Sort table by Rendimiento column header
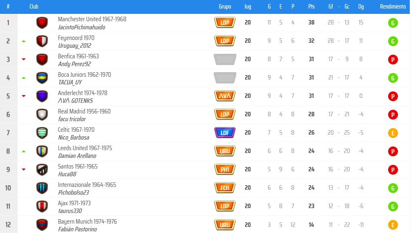 click(393, 7)
